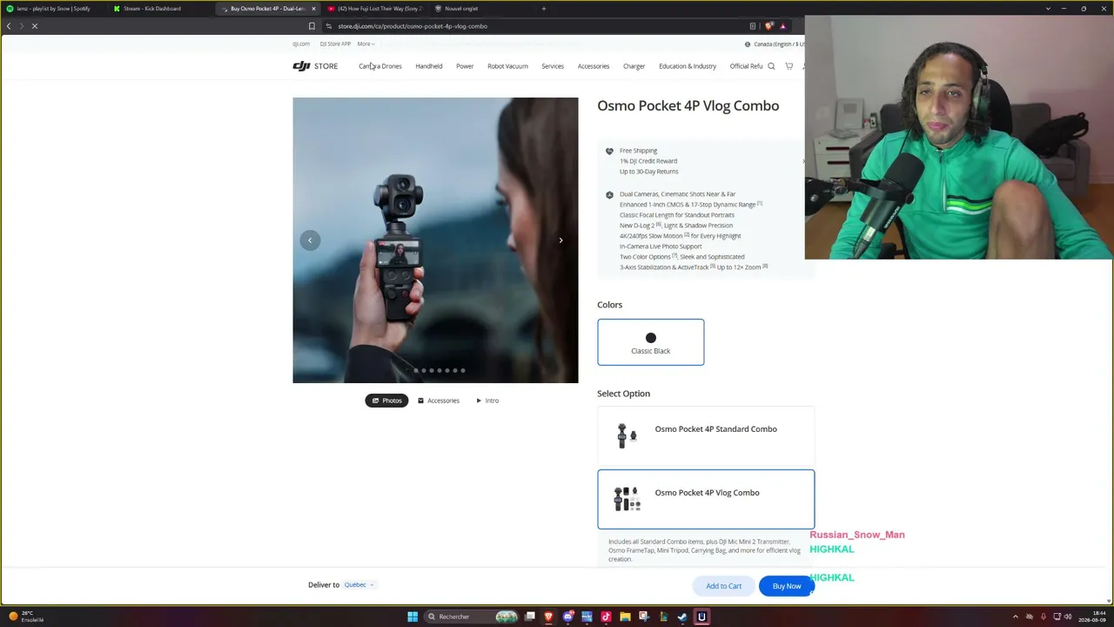Screen dimensions: 1114x627
Task: Click the volume speaker tray icon
Action: [x=1069, y=617]
